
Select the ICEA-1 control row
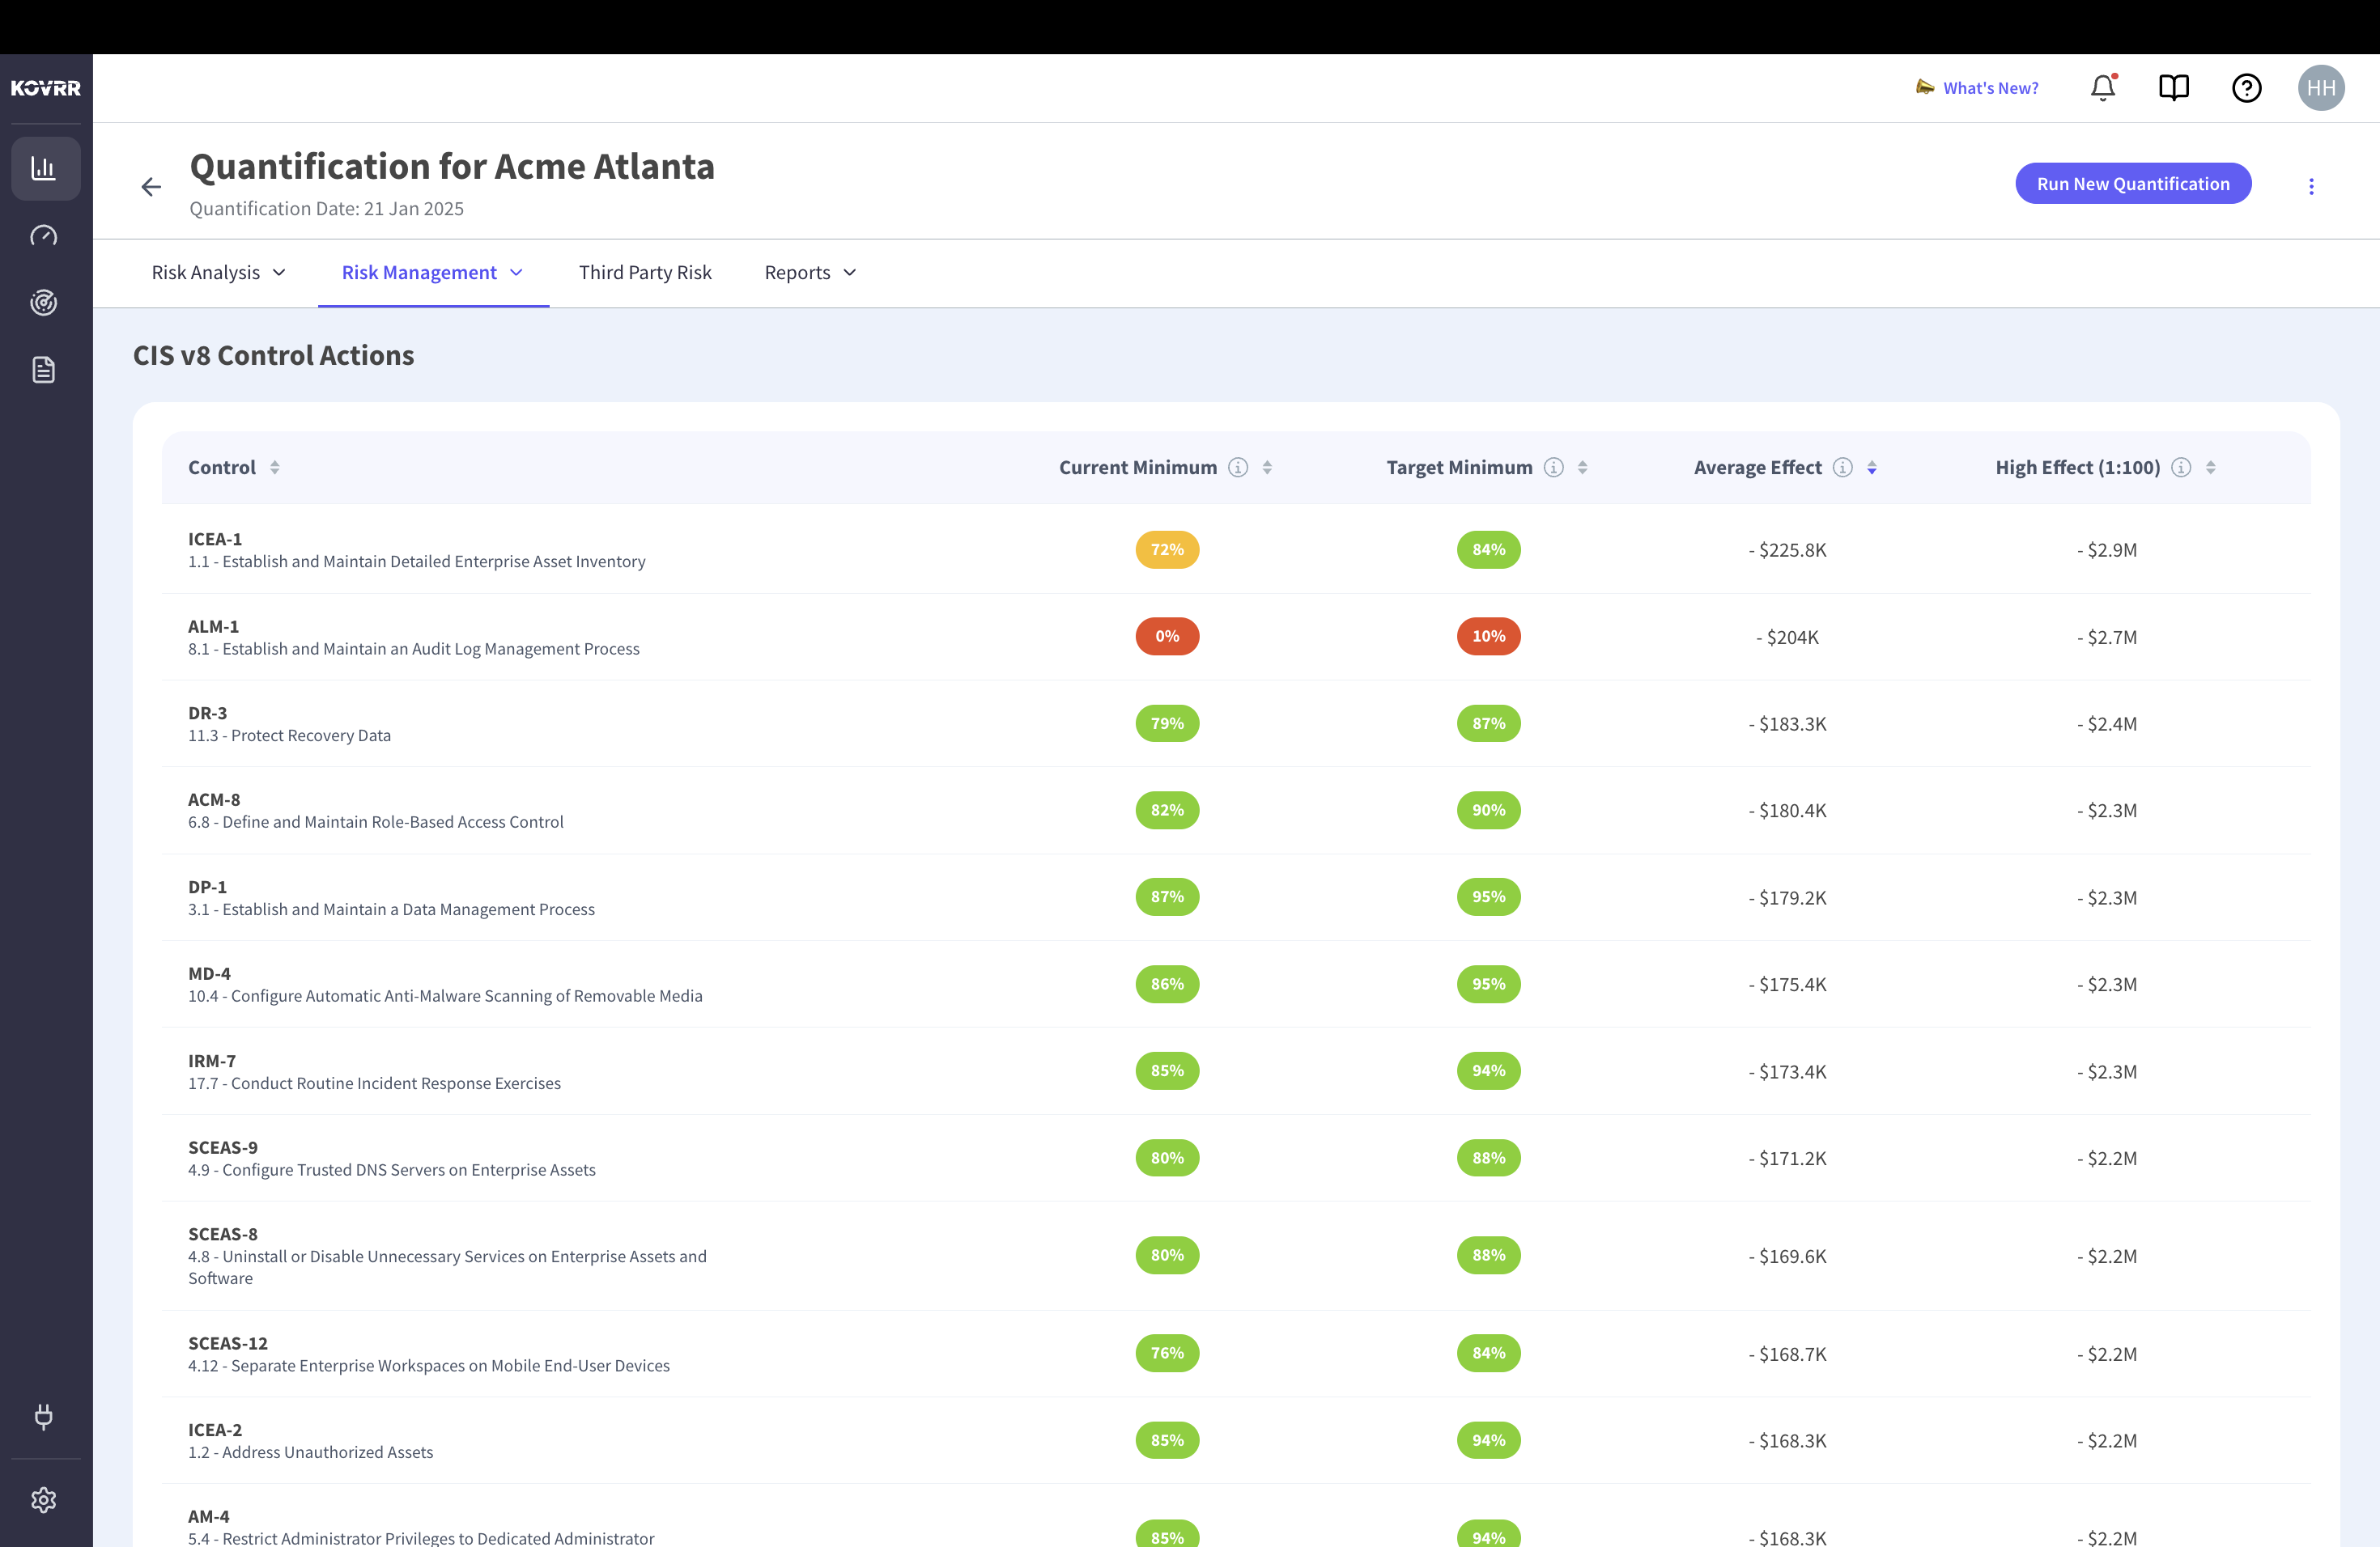[1236, 549]
